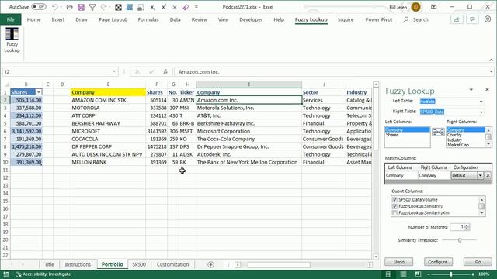The width and height of the screenshot is (497, 279).
Task: Click the zoom in plus button
Action: pyautogui.click(x=473, y=274)
